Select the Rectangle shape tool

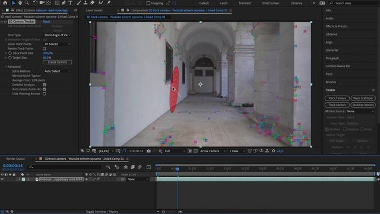click(57, 3)
